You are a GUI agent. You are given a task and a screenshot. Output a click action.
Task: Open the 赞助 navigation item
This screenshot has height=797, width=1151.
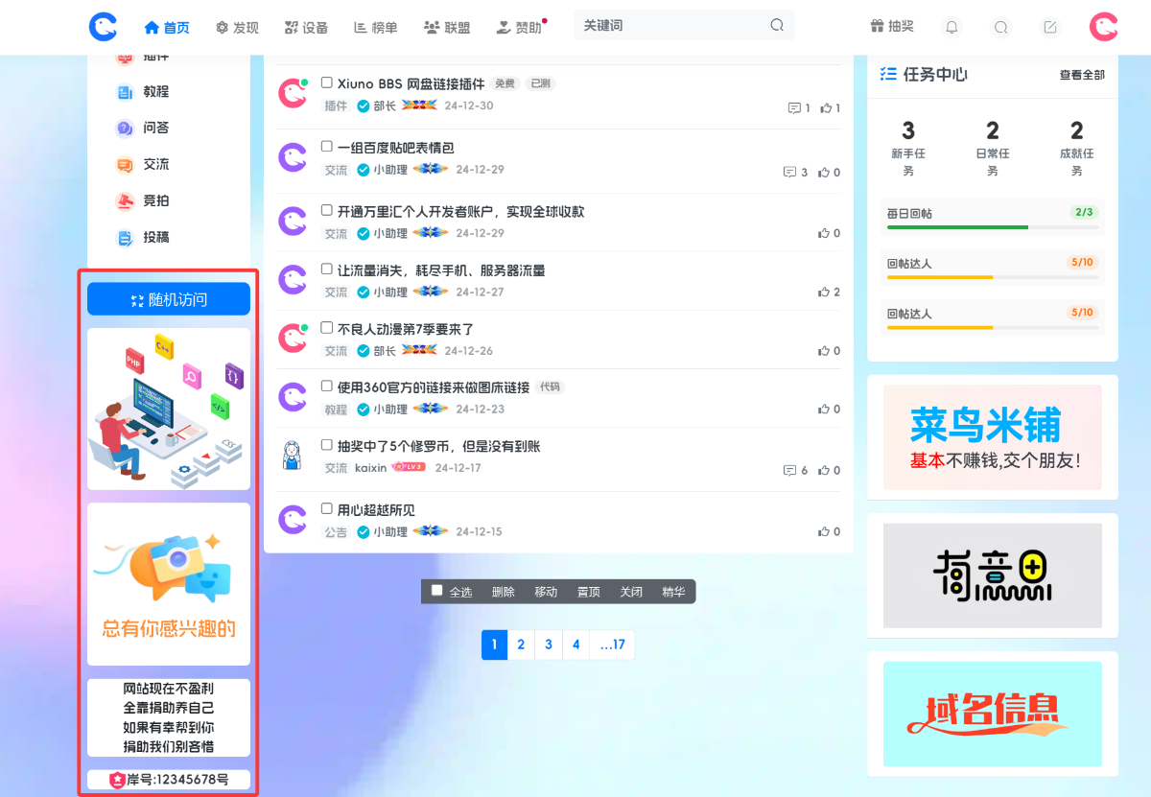519,28
